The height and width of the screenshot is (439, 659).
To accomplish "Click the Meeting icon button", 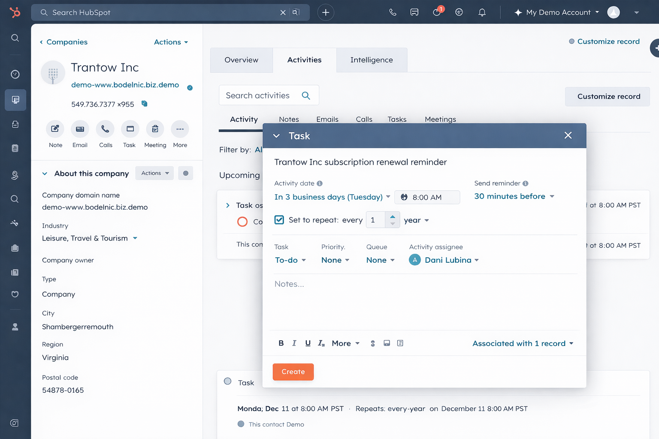I will (155, 129).
